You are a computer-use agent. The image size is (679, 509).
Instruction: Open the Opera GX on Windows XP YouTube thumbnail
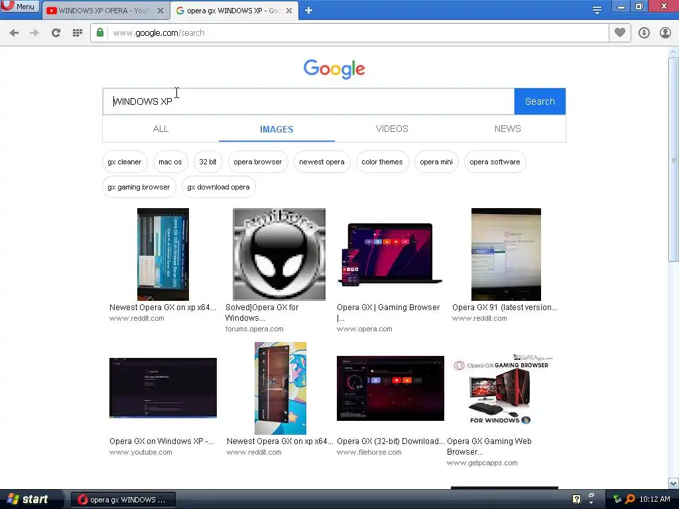tap(163, 388)
